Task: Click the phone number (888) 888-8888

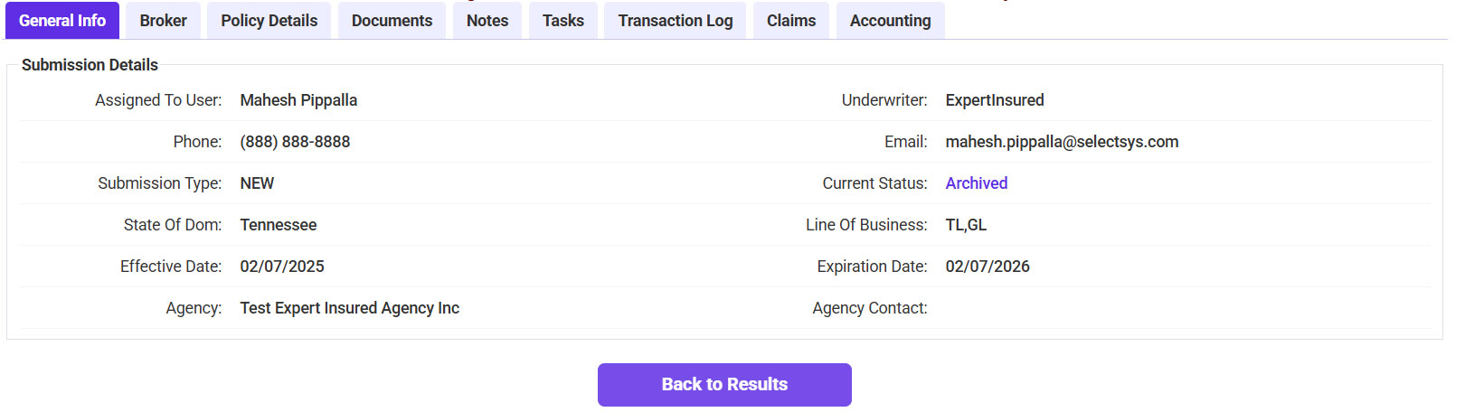Action: pyautogui.click(x=295, y=142)
